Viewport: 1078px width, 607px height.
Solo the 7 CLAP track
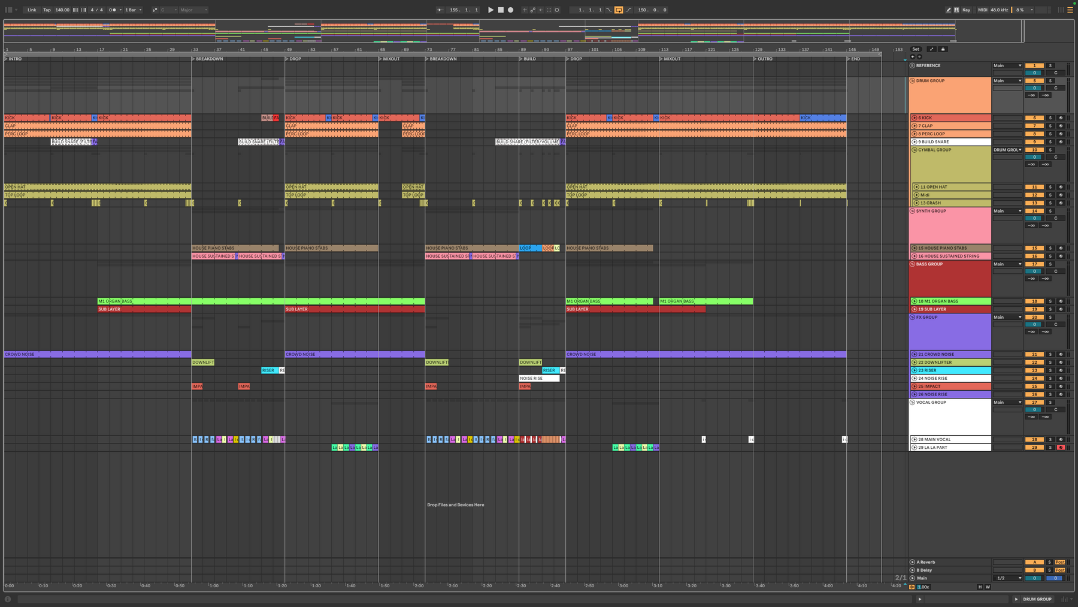click(x=1050, y=126)
